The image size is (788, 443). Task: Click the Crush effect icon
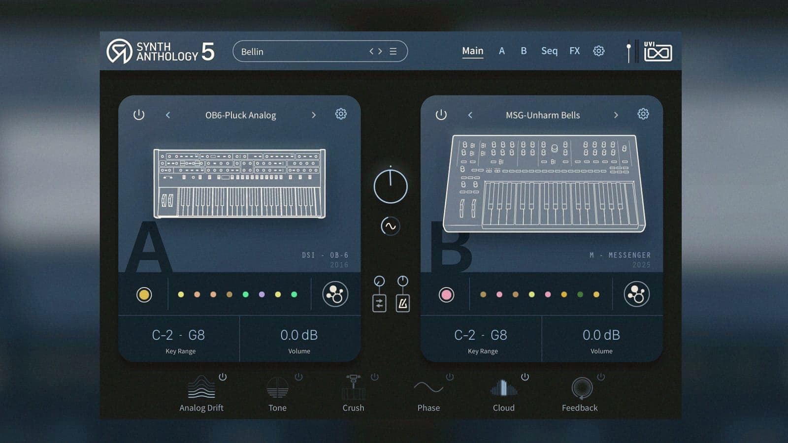[353, 387]
